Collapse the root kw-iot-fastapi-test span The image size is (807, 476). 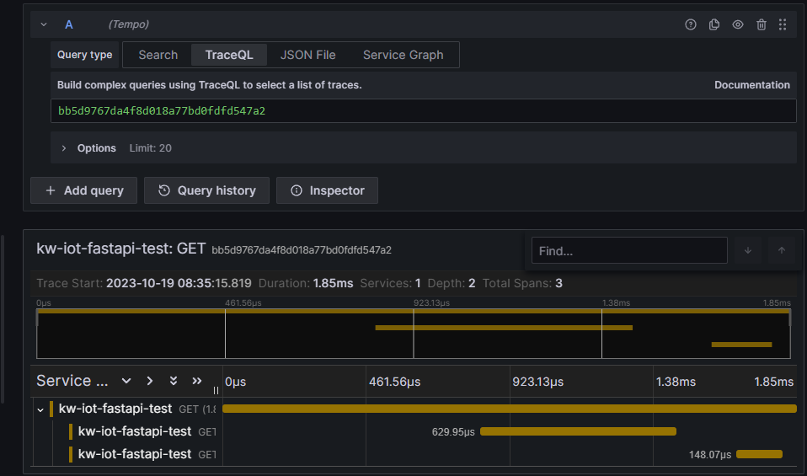[40, 410]
